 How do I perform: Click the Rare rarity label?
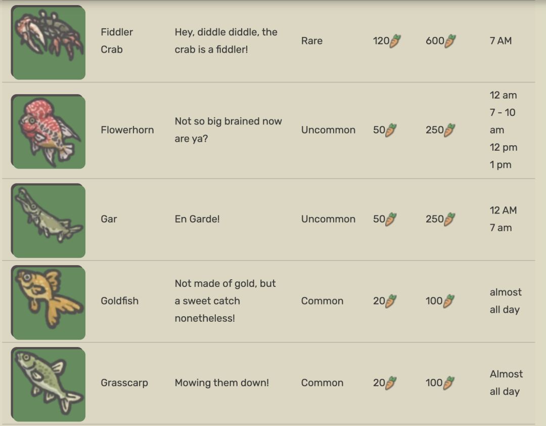tap(311, 41)
